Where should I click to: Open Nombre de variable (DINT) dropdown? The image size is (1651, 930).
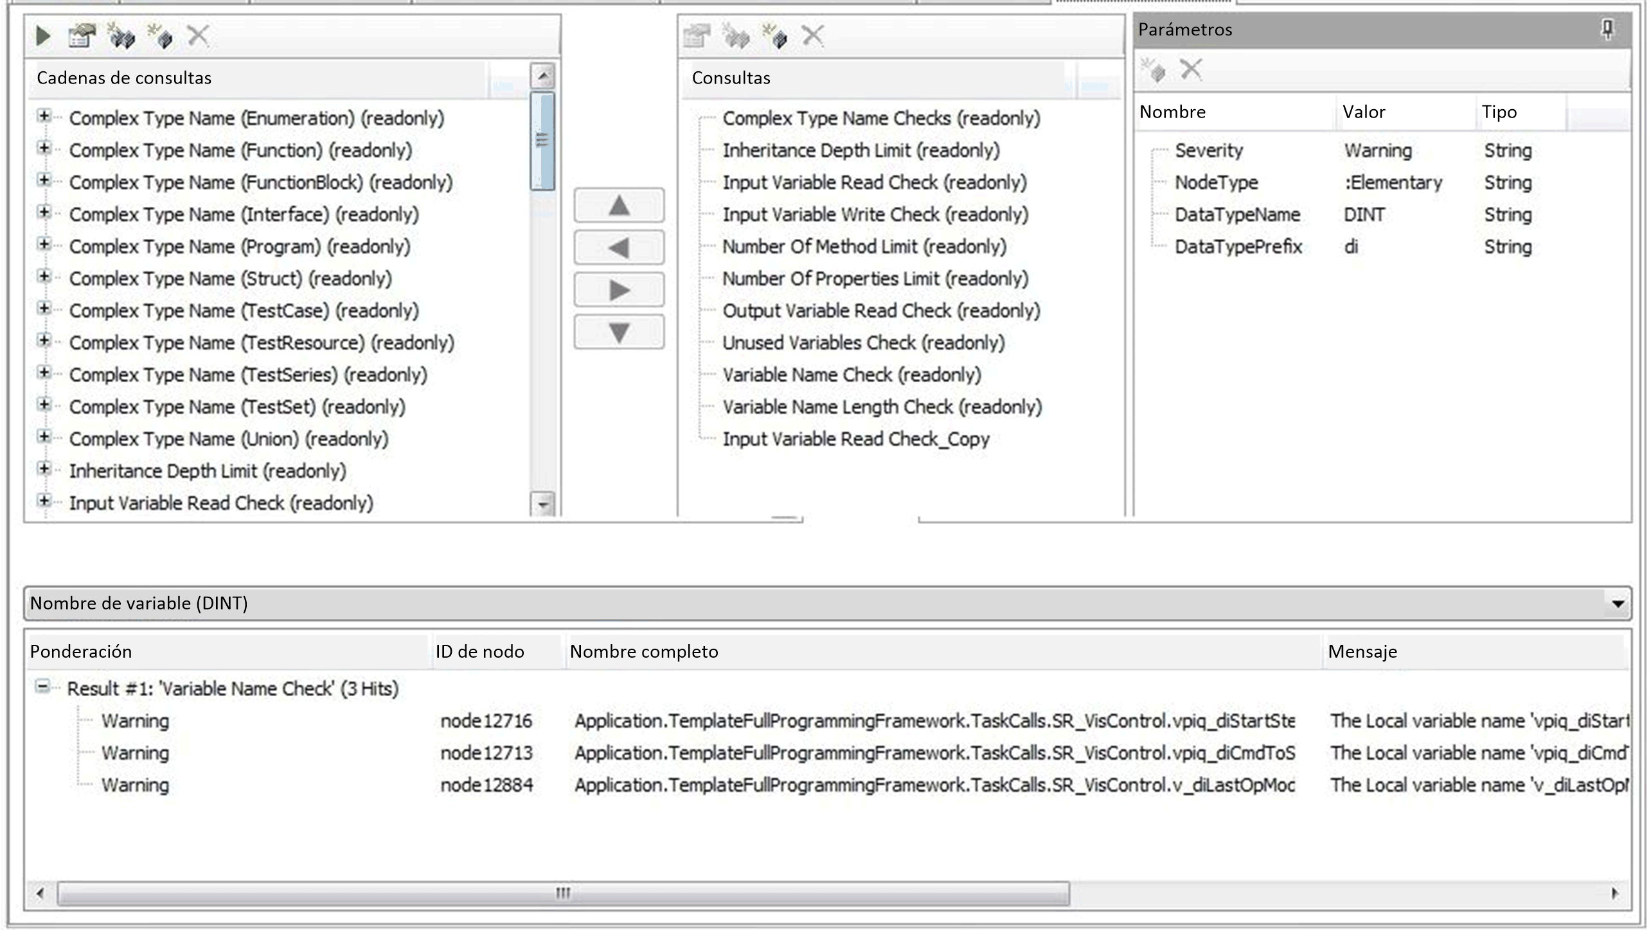pos(1618,604)
